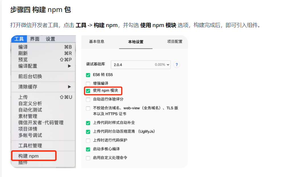
Task: Switch to the 项目配置 tab
Action: [x=175, y=42]
